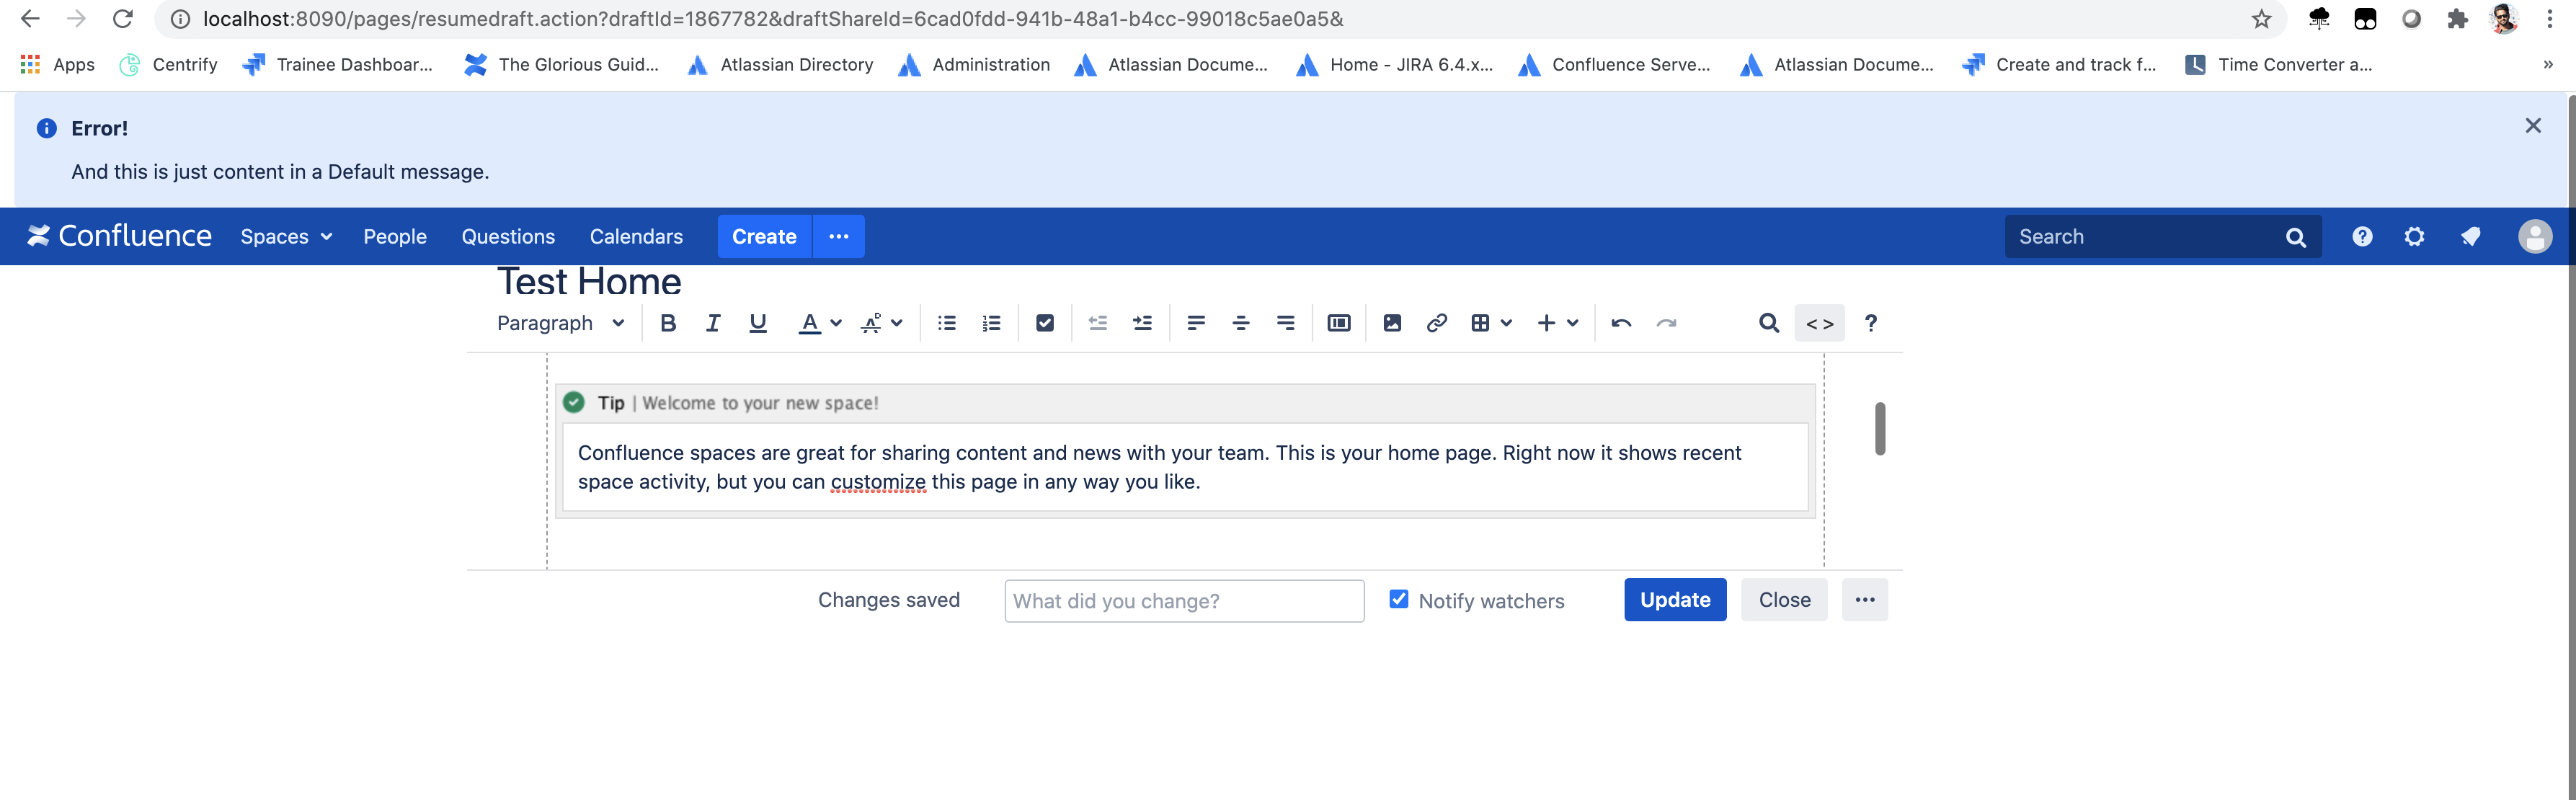Click the What did you change field
Viewport: 2576px width, 800px height.
pos(1184,601)
